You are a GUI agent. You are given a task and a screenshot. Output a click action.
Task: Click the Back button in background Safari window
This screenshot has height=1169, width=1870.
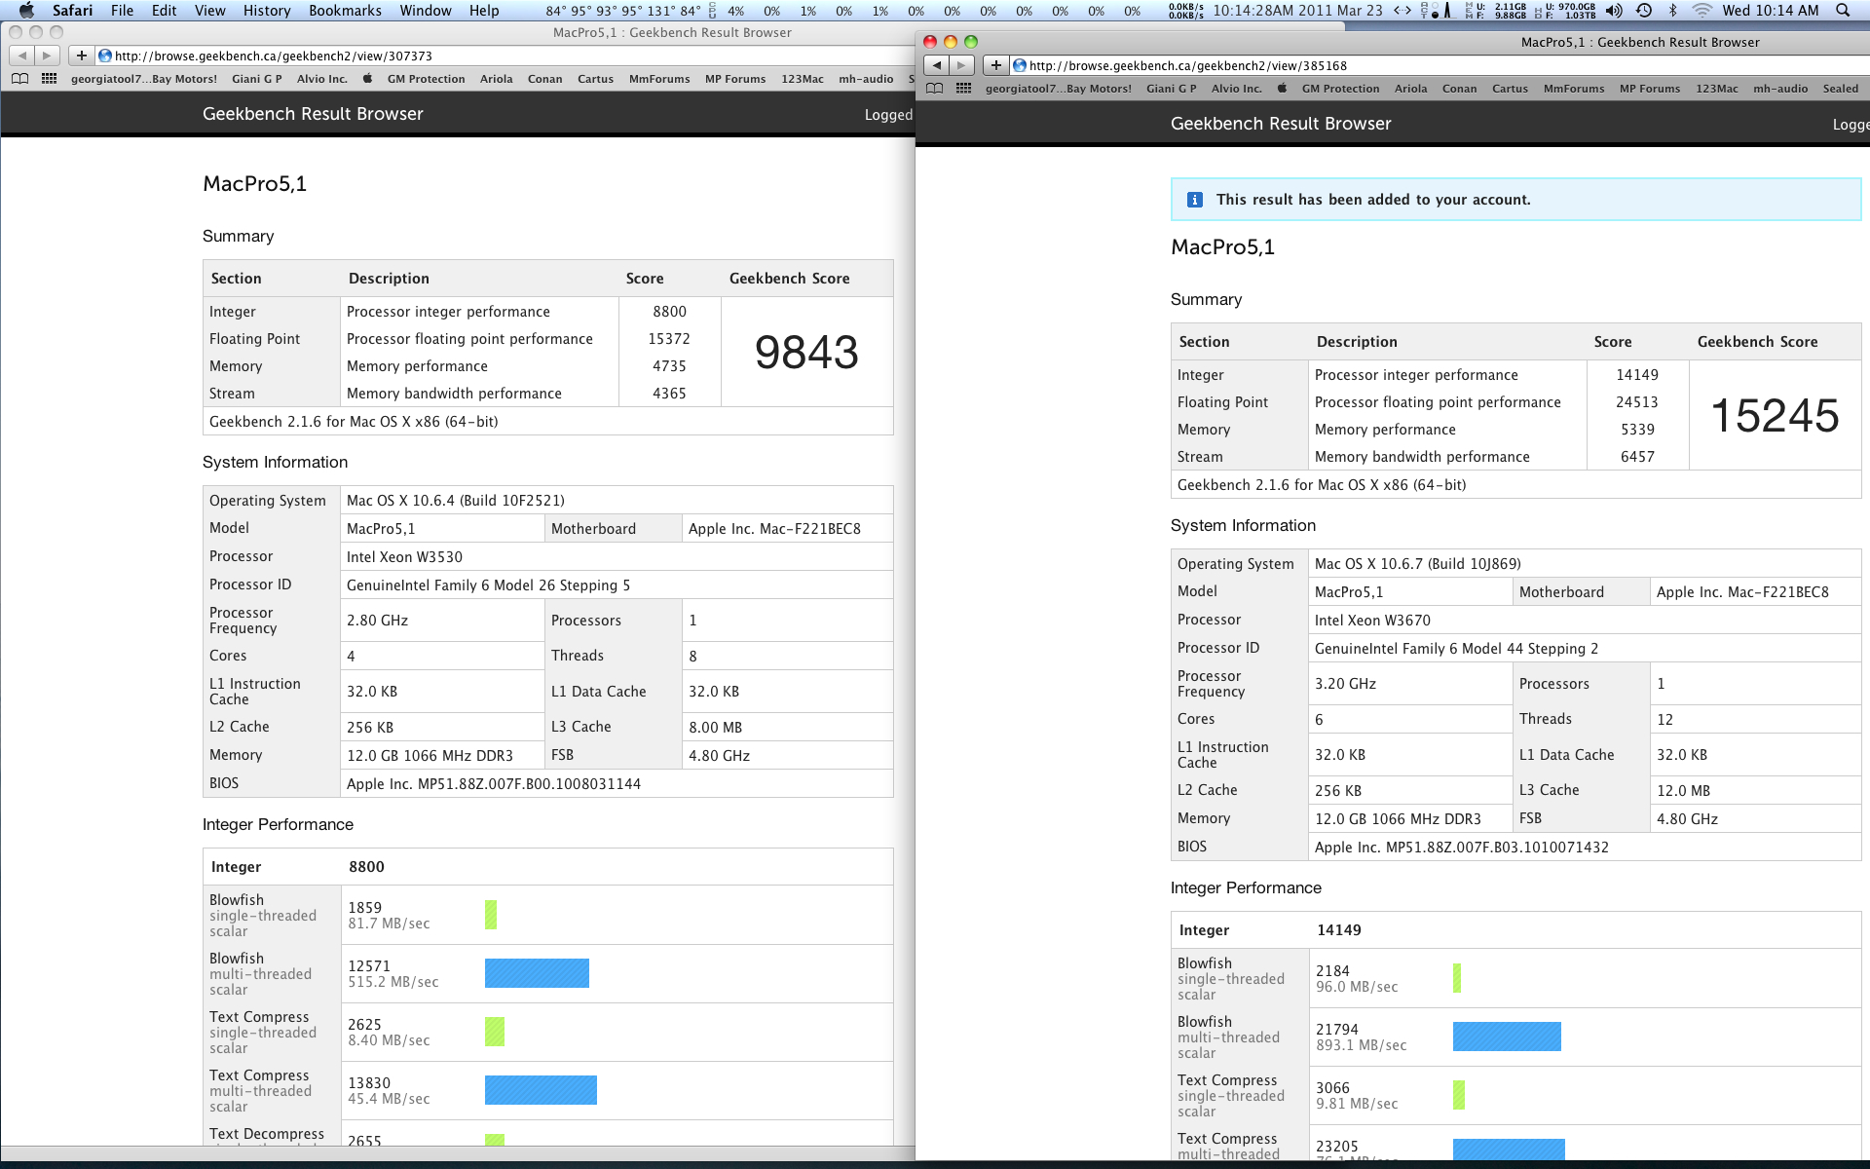(x=21, y=56)
